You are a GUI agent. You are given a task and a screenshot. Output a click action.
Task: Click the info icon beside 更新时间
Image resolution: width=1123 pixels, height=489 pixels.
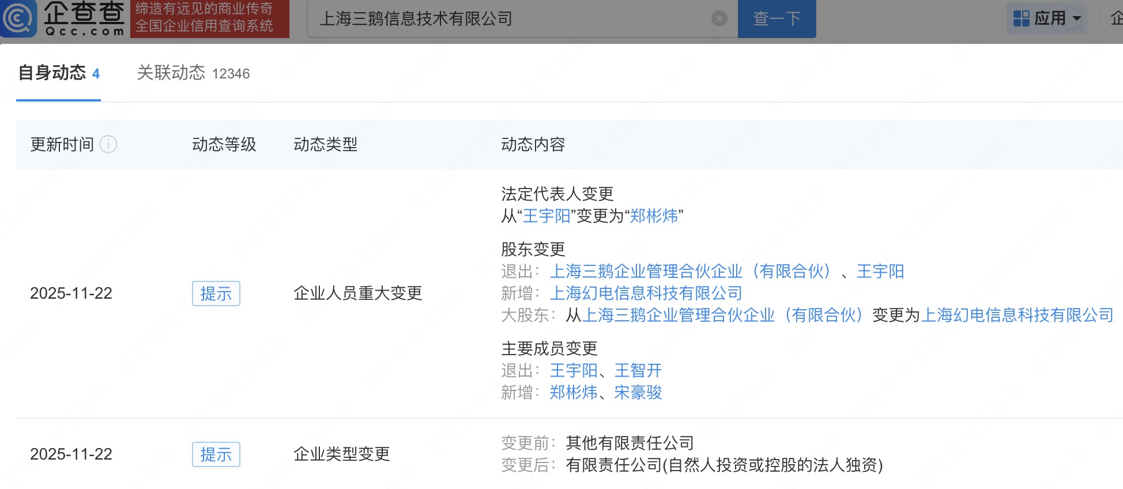(x=108, y=144)
